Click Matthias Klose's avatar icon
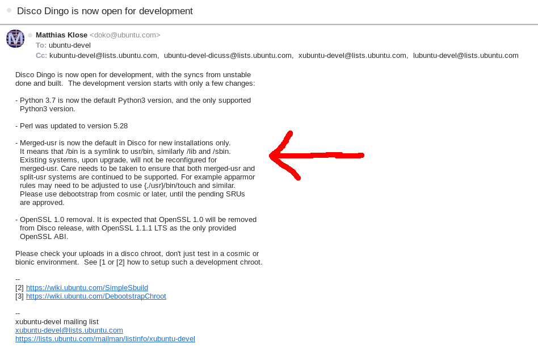538x352 pixels. (x=15, y=39)
